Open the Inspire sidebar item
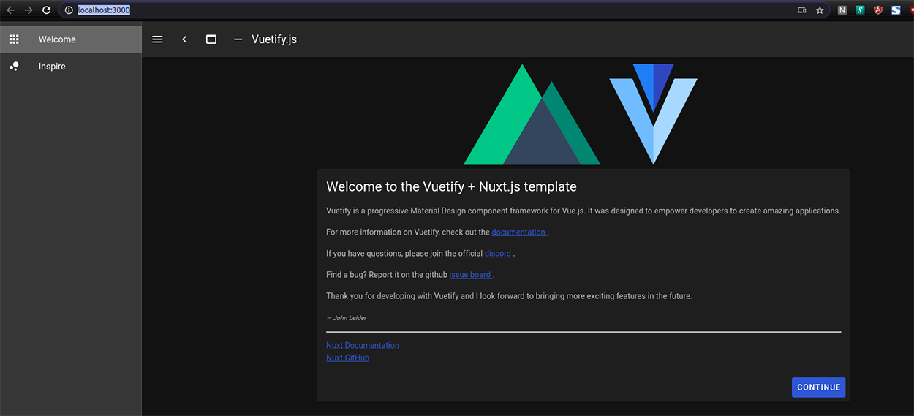Screen dimensions: 914x416 point(52,67)
